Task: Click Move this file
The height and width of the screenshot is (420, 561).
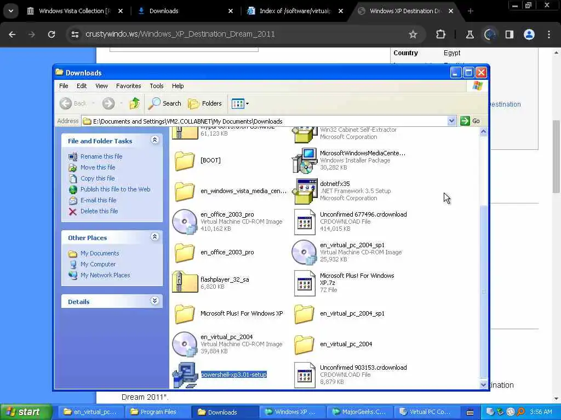Action: pos(98,167)
